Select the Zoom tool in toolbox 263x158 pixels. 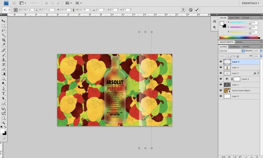4,123
